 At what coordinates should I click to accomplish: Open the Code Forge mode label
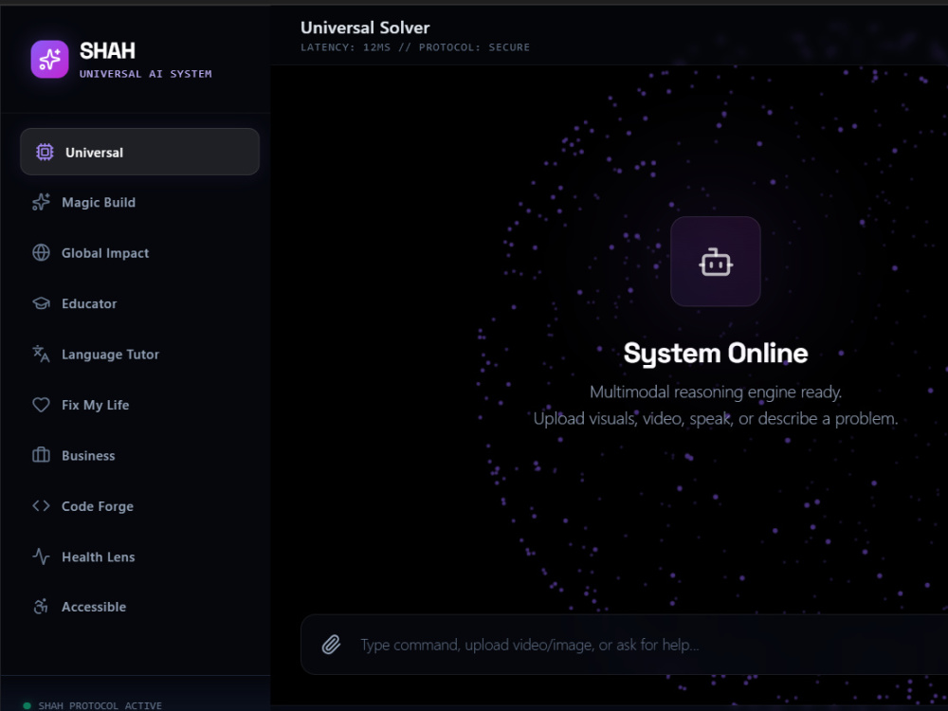pos(98,506)
